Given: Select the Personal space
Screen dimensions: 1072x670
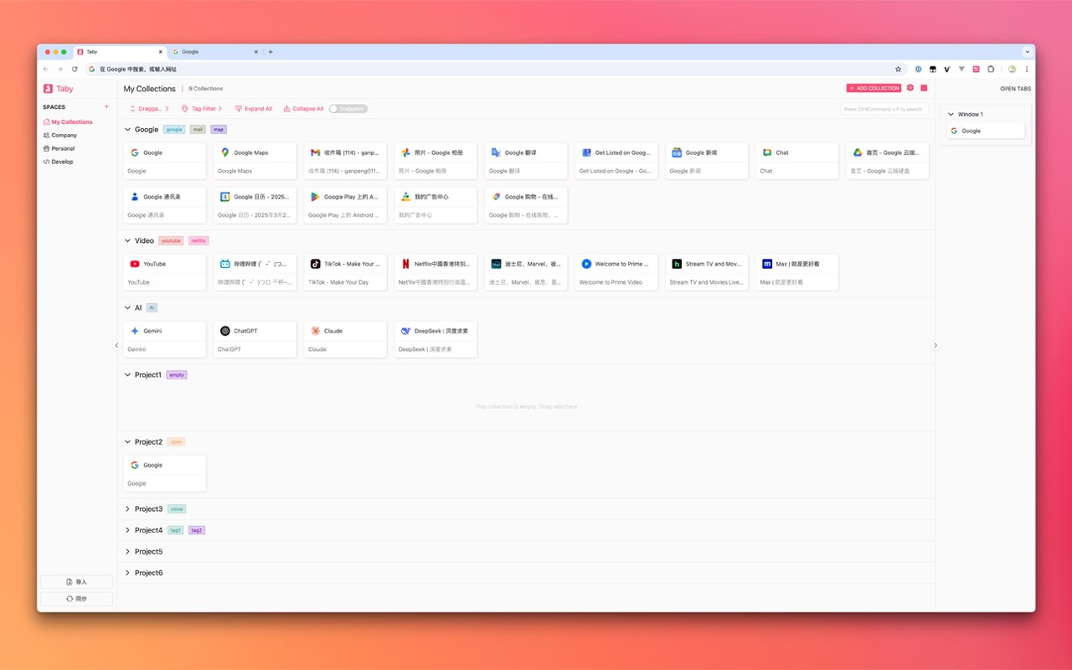Looking at the screenshot, I should 59,148.
